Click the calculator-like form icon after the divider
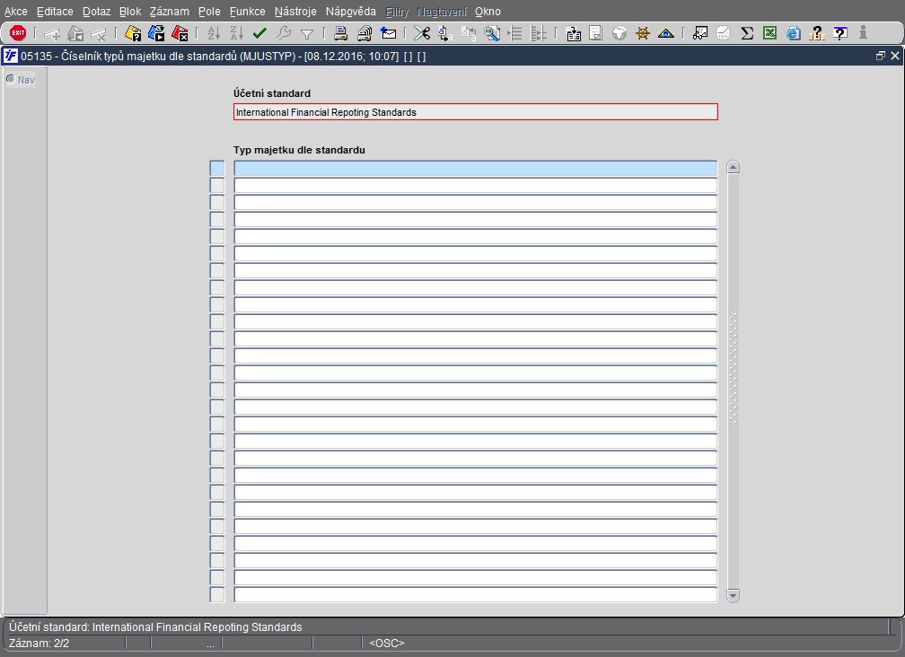The width and height of the screenshot is (905, 657). 573,33
